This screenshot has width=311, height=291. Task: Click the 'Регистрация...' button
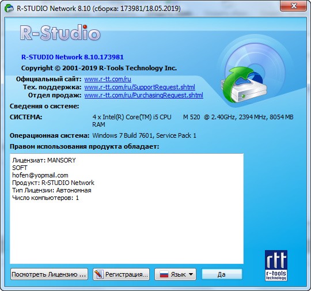(x=121, y=274)
